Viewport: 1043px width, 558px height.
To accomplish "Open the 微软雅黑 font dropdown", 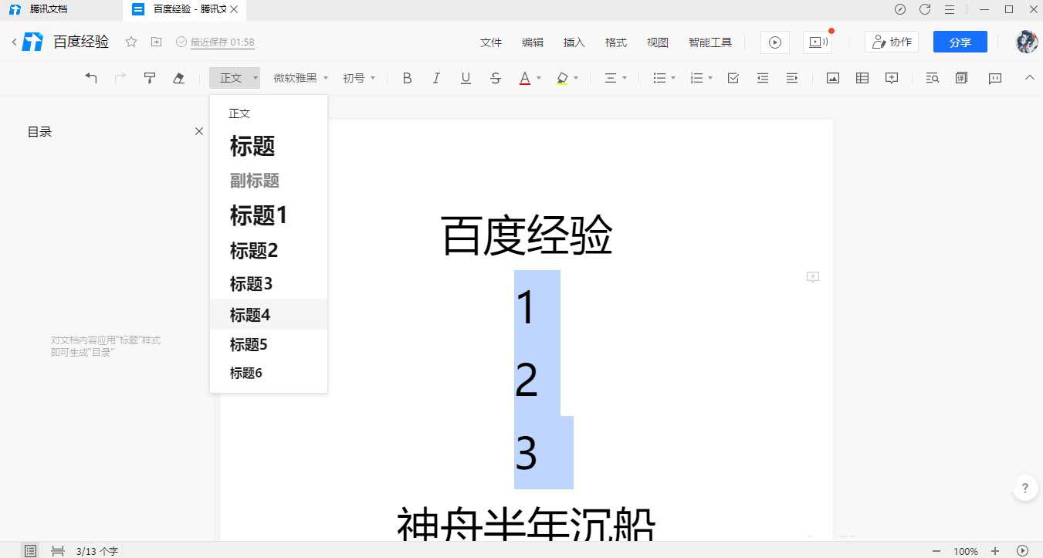I will click(x=301, y=78).
